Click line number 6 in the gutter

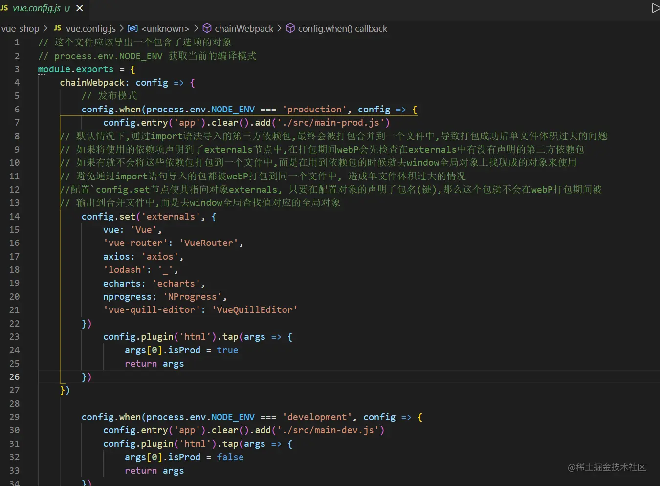pos(17,109)
